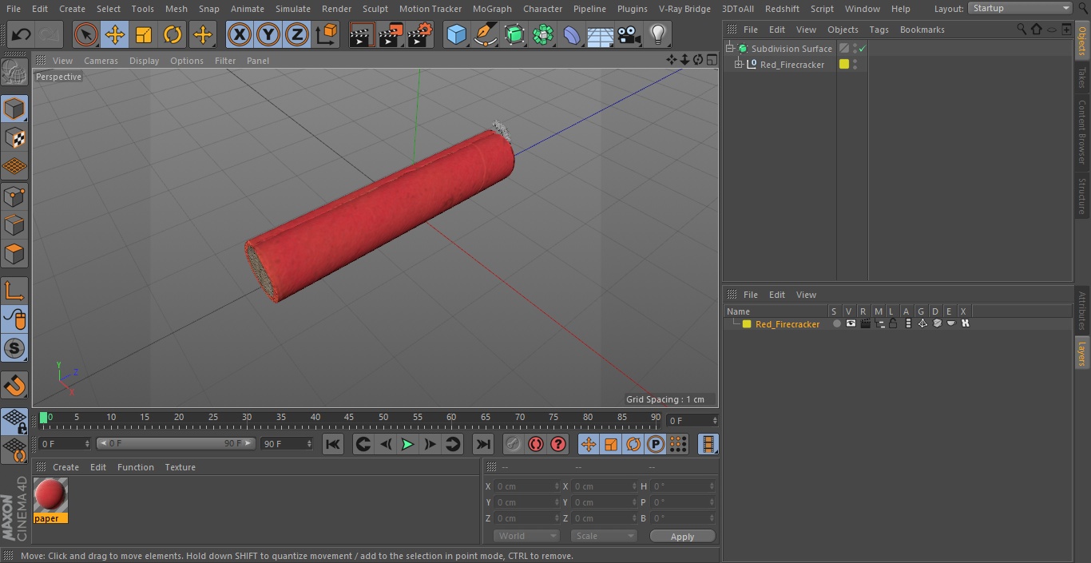Screen dimensions: 1091x563
Task: Open the MoGraph menu
Action: 492,9
